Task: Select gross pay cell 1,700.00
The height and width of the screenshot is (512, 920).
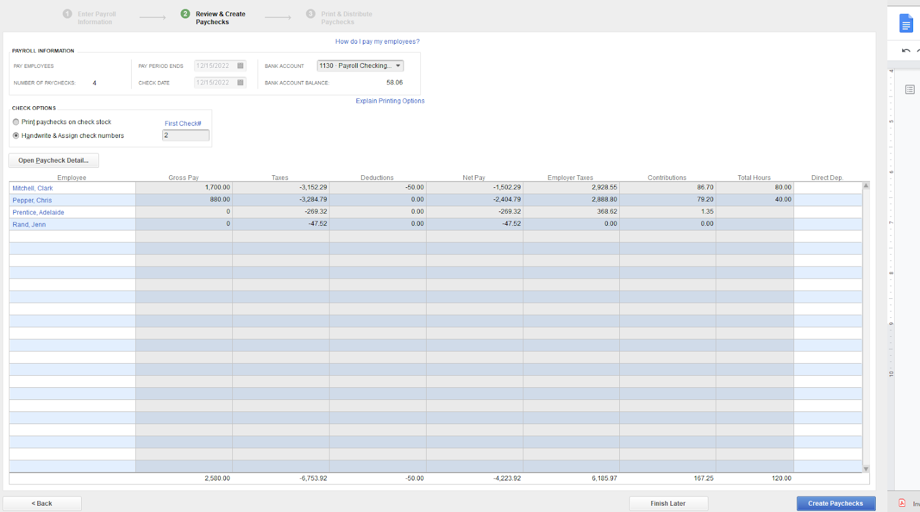Action: (x=184, y=187)
